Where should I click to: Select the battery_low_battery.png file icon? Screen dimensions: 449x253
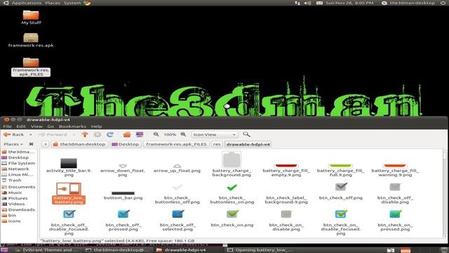69,188
